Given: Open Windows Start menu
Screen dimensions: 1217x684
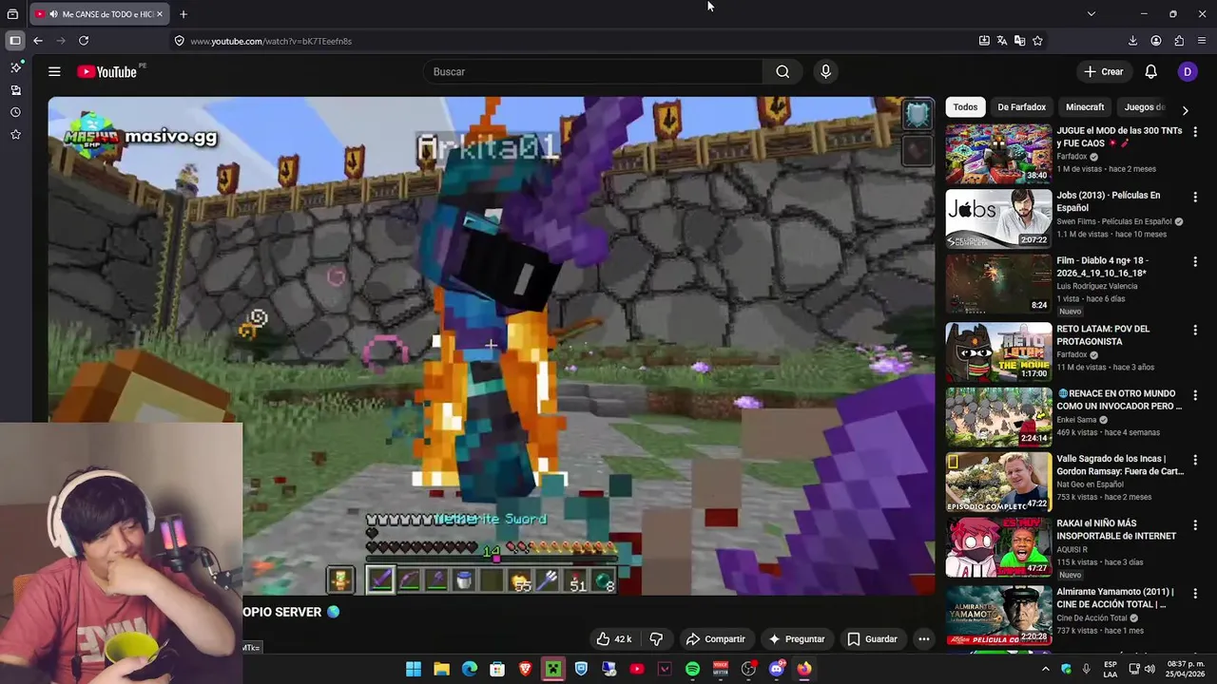Looking at the screenshot, I should pyautogui.click(x=414, y=669).
